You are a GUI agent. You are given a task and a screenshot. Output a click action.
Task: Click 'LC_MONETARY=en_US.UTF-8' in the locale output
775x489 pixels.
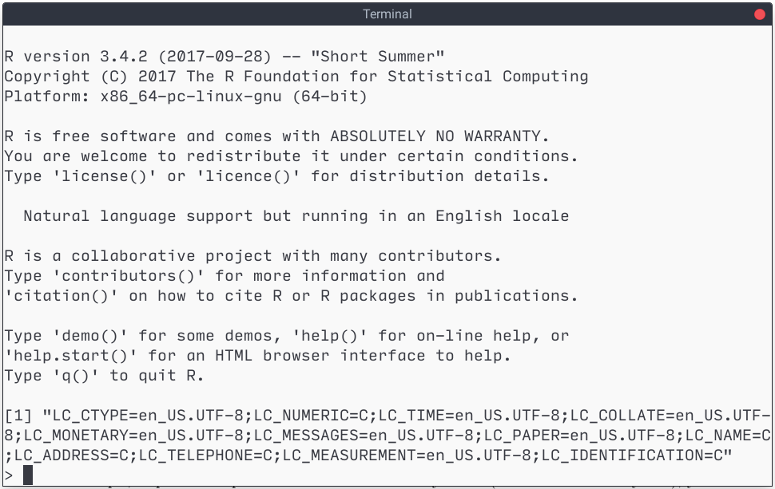(x=133, y=436)
